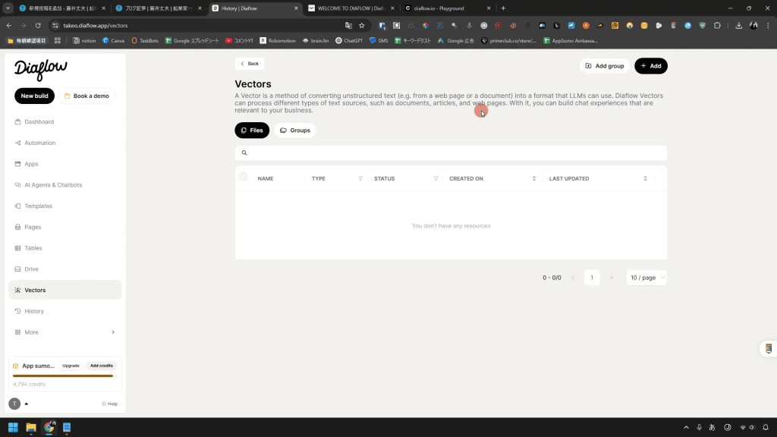The image size is (777, 437).
Task: Bookmark this page with star icon
Action: (362, 25)
